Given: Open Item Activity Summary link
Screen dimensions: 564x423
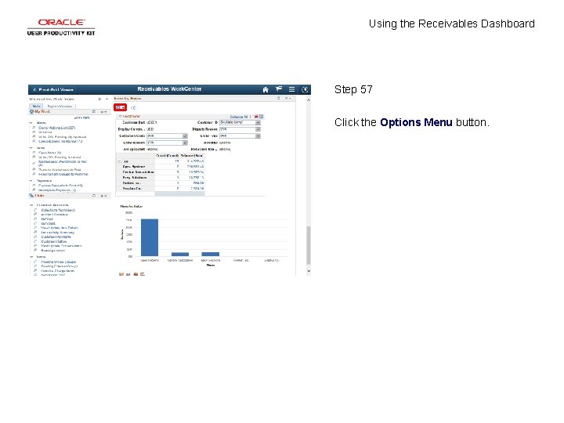Looking at the screenshot, I should pos(57,233).
